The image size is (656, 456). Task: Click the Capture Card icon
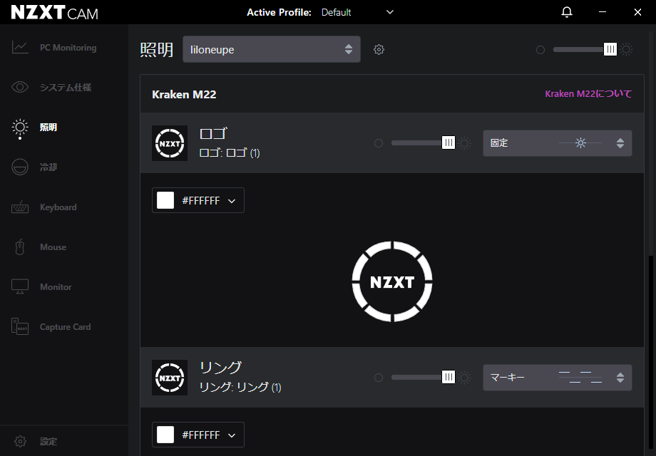click(x=20, y=327)
